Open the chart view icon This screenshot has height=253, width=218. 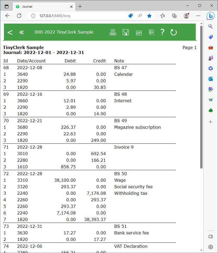139,33
